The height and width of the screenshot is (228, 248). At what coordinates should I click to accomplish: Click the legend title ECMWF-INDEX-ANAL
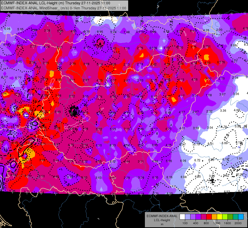click(x=162, y=216)
